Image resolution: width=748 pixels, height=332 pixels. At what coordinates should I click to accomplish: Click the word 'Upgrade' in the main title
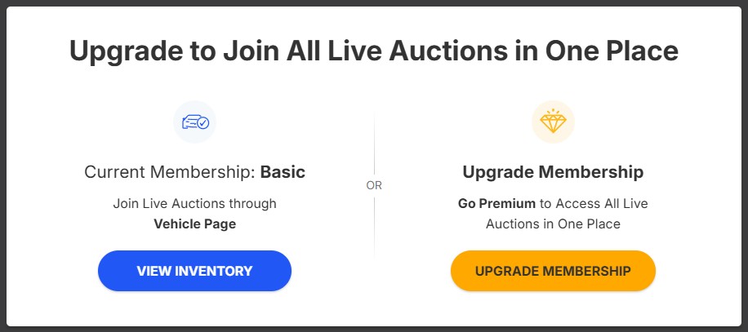[122, 51]
